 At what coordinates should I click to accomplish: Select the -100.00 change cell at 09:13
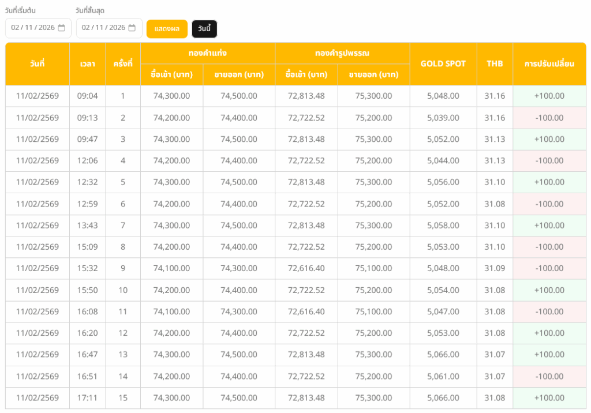pyautogui.click(x=549, y=118)
